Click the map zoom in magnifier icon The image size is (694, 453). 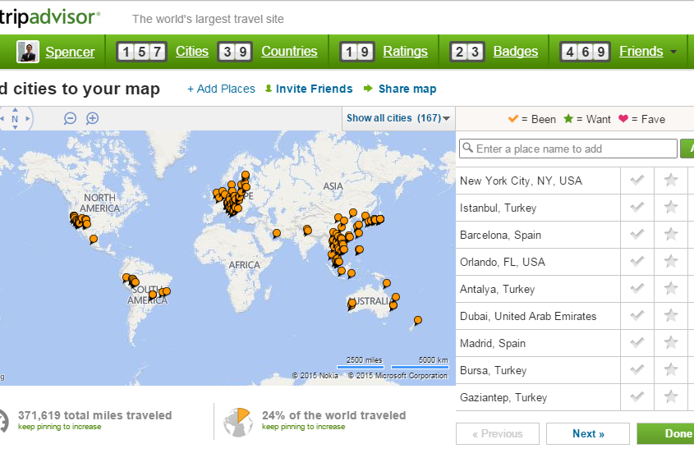tap(93, 118)
